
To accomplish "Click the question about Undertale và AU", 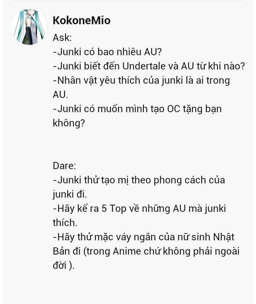I will 149,66.
